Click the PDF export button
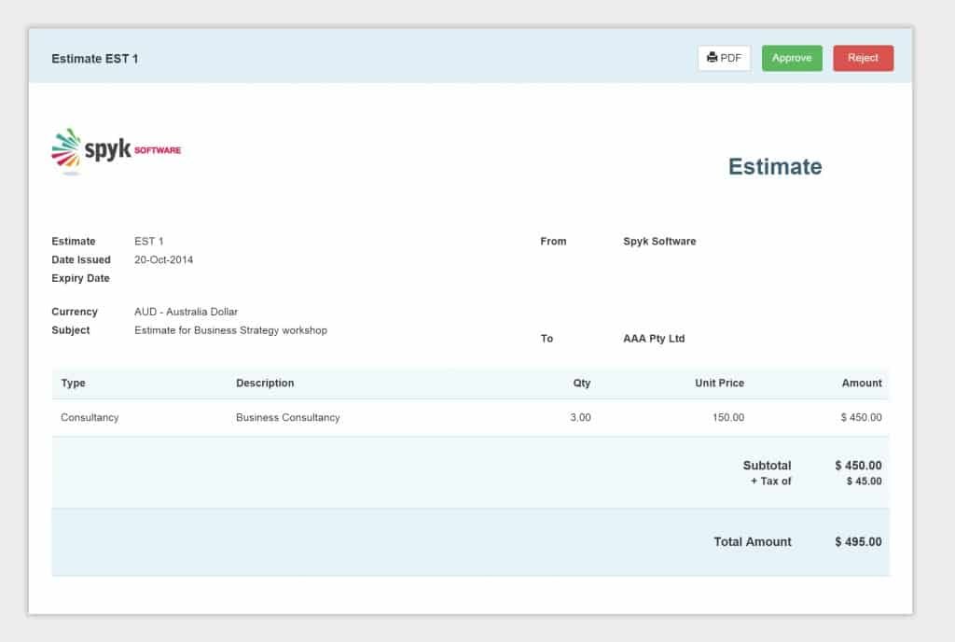The height and width of the screenshot is (642, 955). point(724,57)
